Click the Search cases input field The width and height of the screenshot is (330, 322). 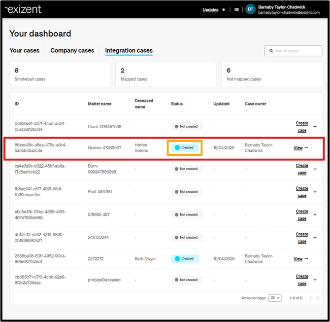293,51
